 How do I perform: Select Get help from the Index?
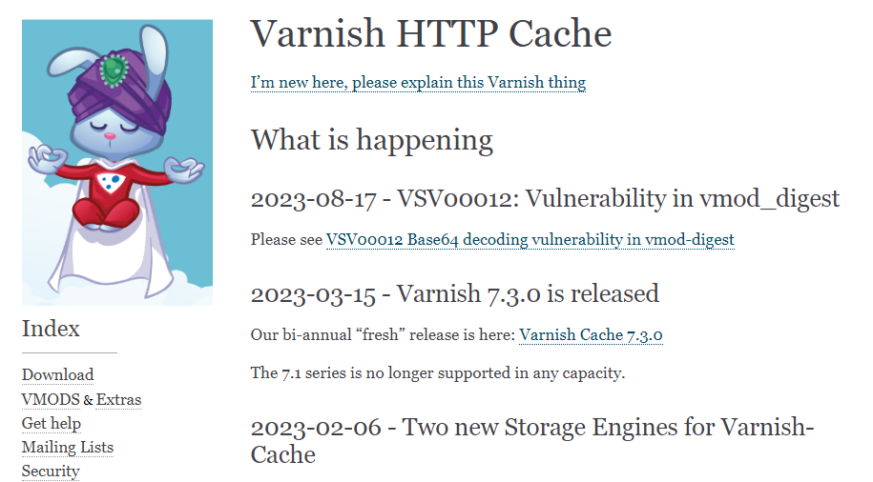coord(52,423)
